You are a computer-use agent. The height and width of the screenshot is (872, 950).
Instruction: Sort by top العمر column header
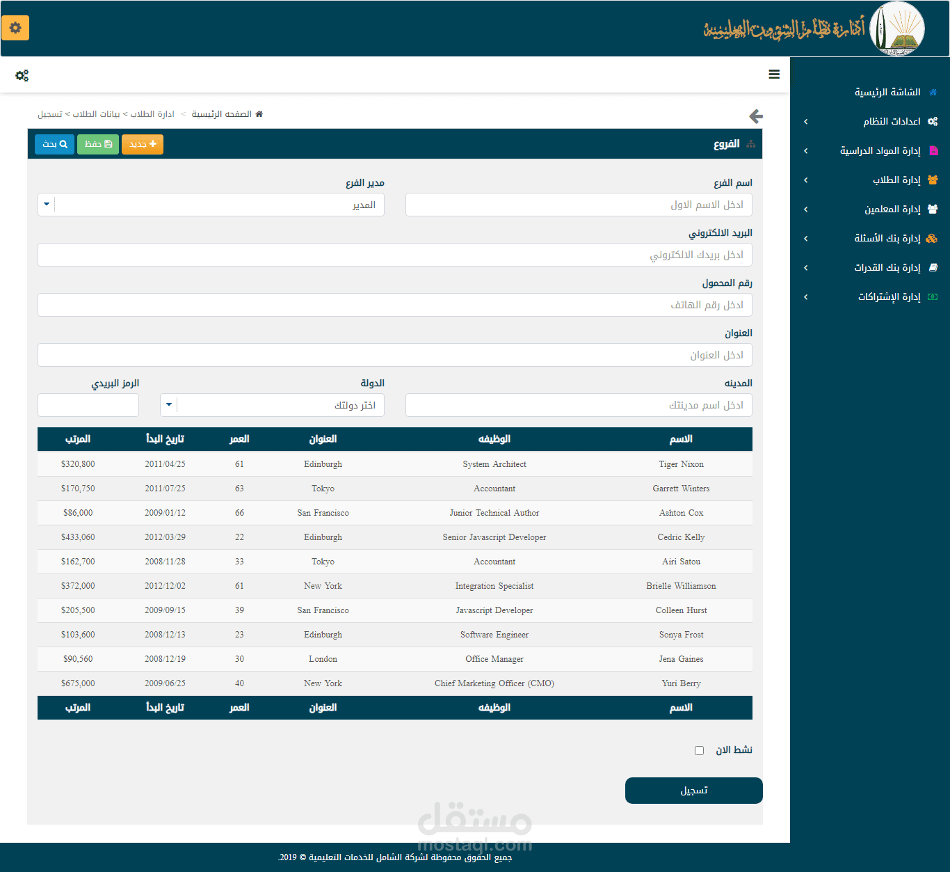click(x=239, y=439)
